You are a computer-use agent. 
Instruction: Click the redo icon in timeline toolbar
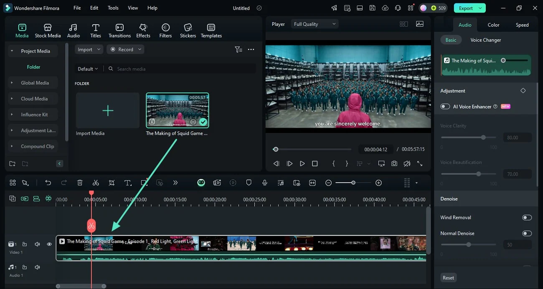(64, 183)
